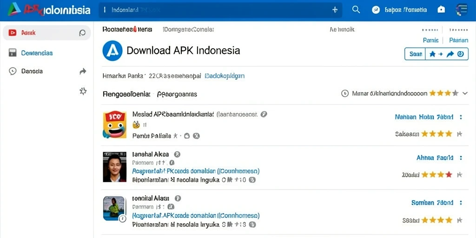
Task: Click the refresh icon in sidebar search box
Action: click(x=82, y=33)
